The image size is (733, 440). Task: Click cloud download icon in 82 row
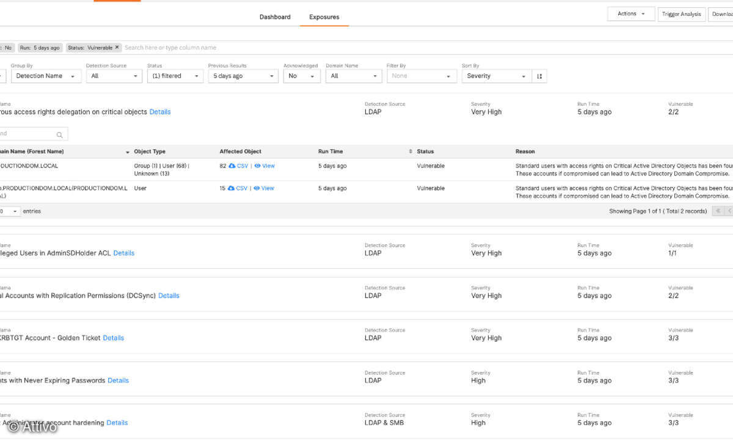tap(232, 166)
